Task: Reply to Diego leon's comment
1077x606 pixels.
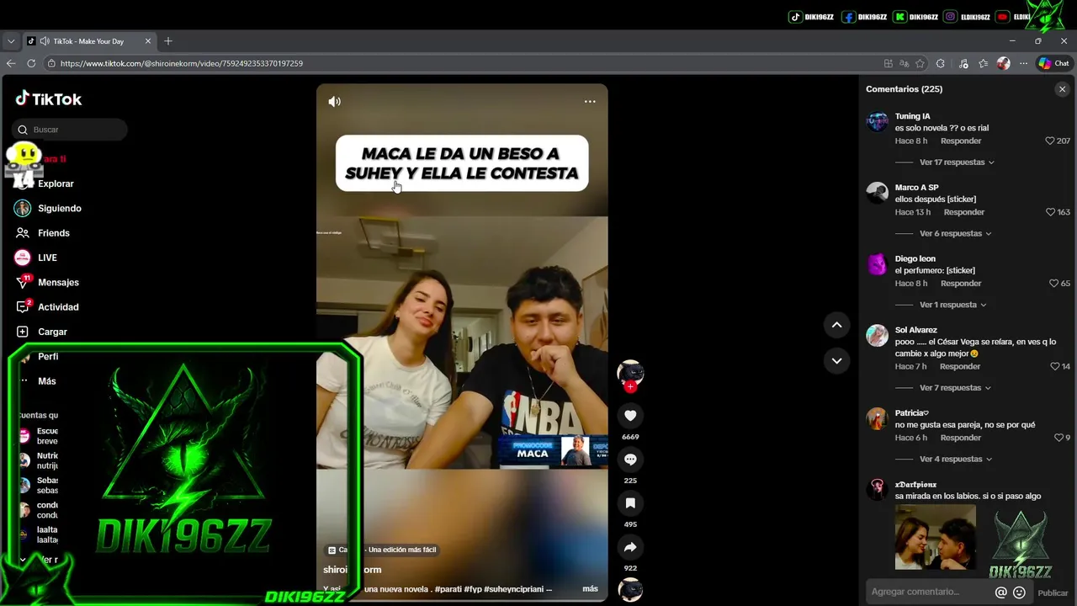Action: [x=961, y=284]
